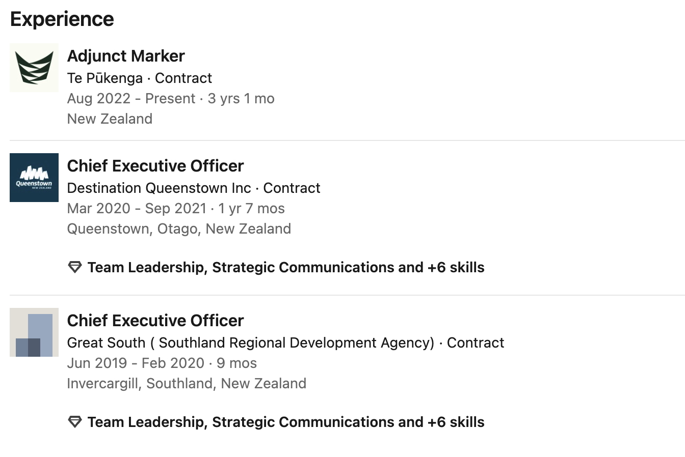The height and width of the screenshot is (457, 685).
Task: Click Queenstown, Otago, New Zealand location
Action: [x=179, y=229]
